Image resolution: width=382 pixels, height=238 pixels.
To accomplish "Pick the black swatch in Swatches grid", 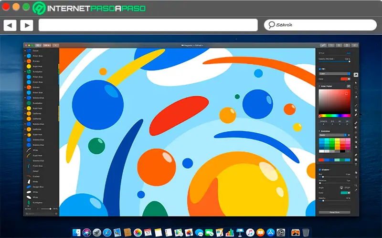I will (x=343, y=151).
